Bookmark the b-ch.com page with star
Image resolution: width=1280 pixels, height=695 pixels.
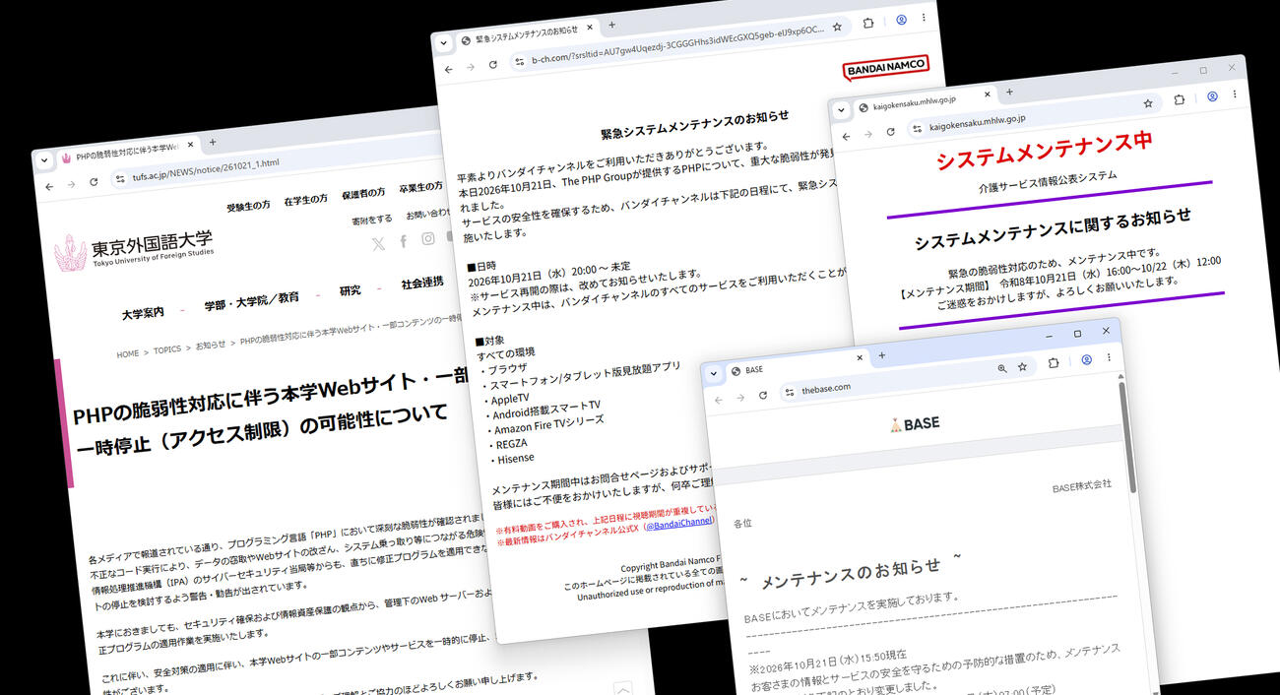837,27
